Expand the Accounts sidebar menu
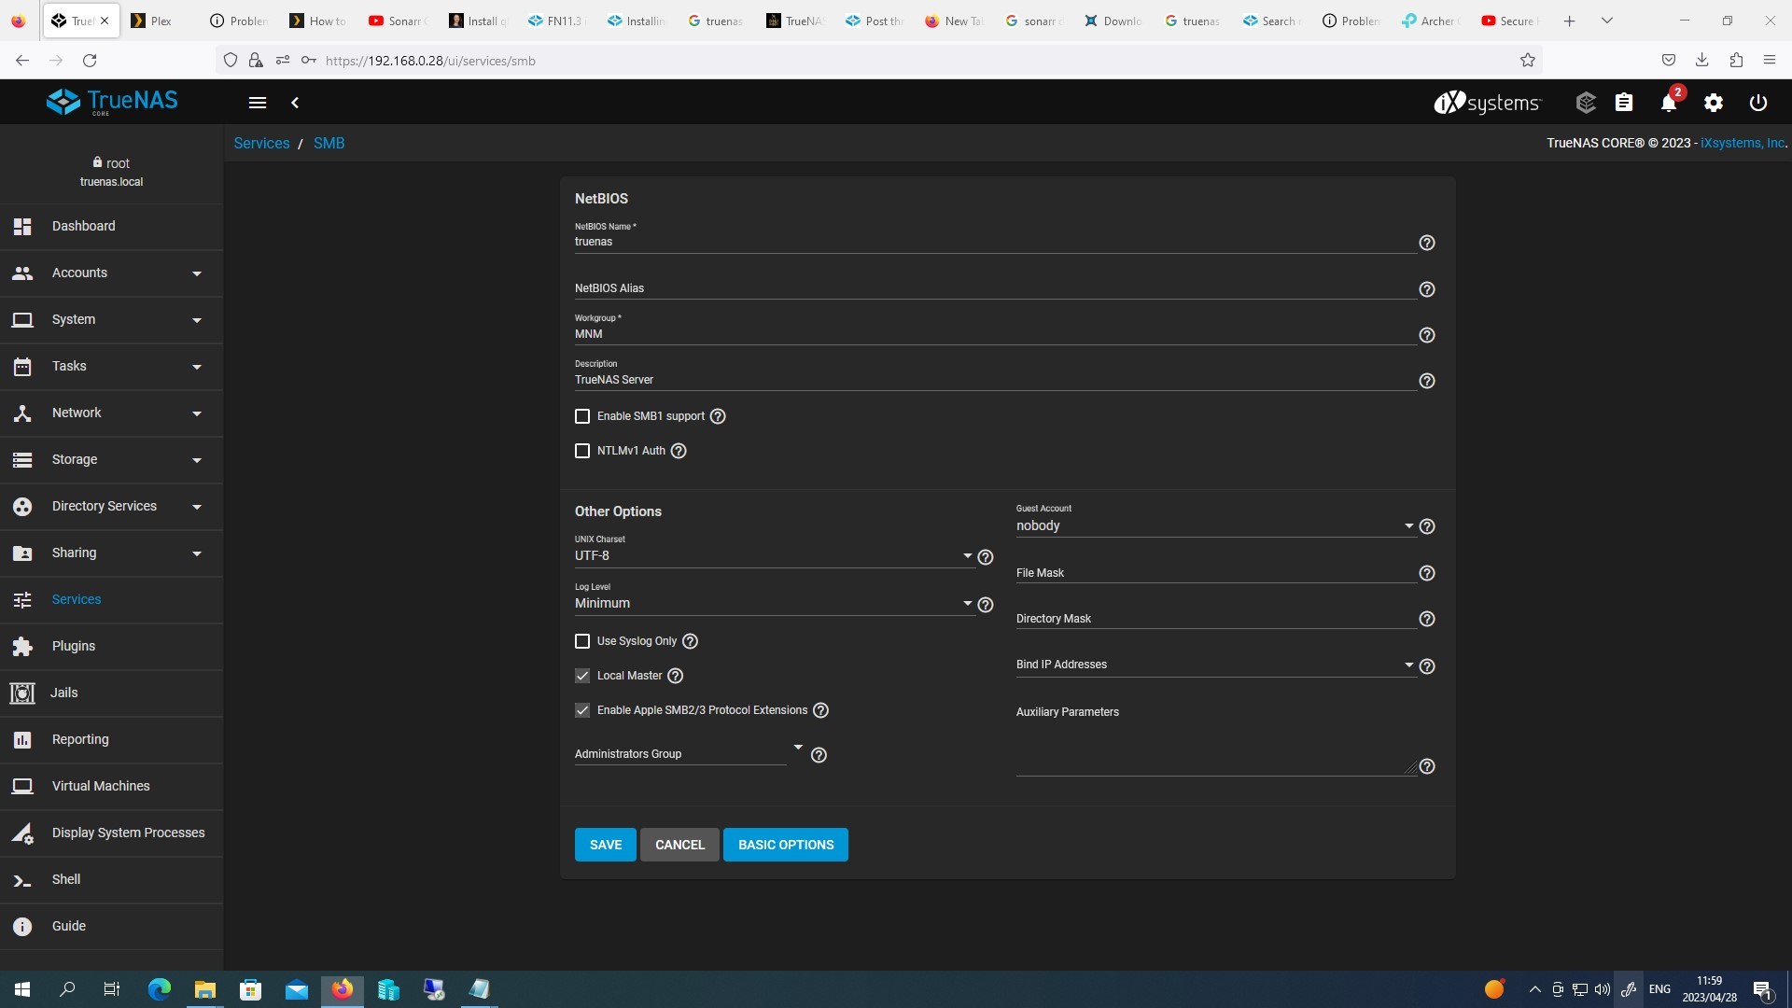This screenshot has height=1008, width=1792. pyautogui.click(x=112, y=273)
